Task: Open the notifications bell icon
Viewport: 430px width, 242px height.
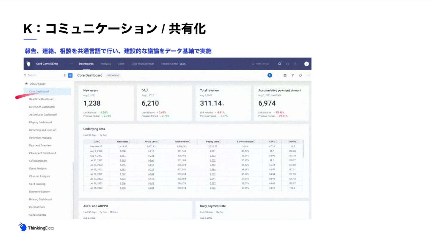Action: coord(279,64)
